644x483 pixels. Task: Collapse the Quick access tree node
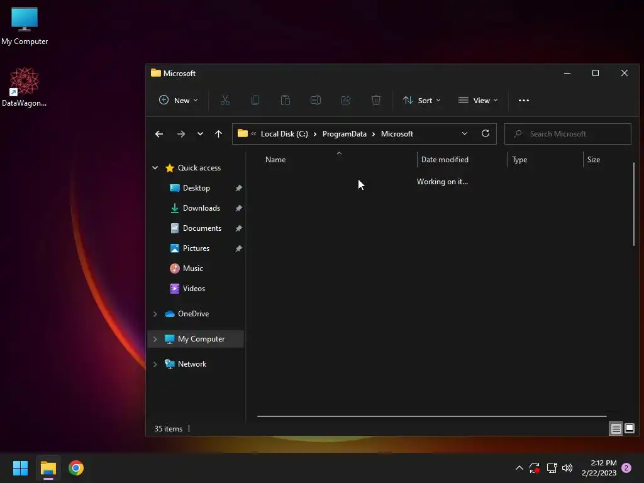click(x=155, y=168)
